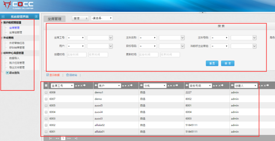This screenshot has height=141, width=275.
Task: Click the blue 搜索 search button
Action: click(x=228, y=63)
